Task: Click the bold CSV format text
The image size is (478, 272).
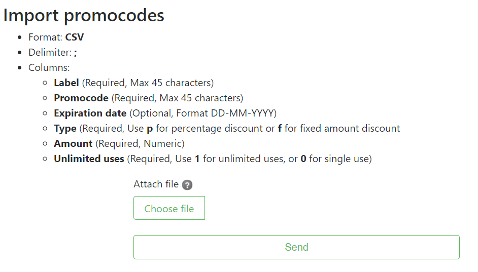Action: point(75,37)
